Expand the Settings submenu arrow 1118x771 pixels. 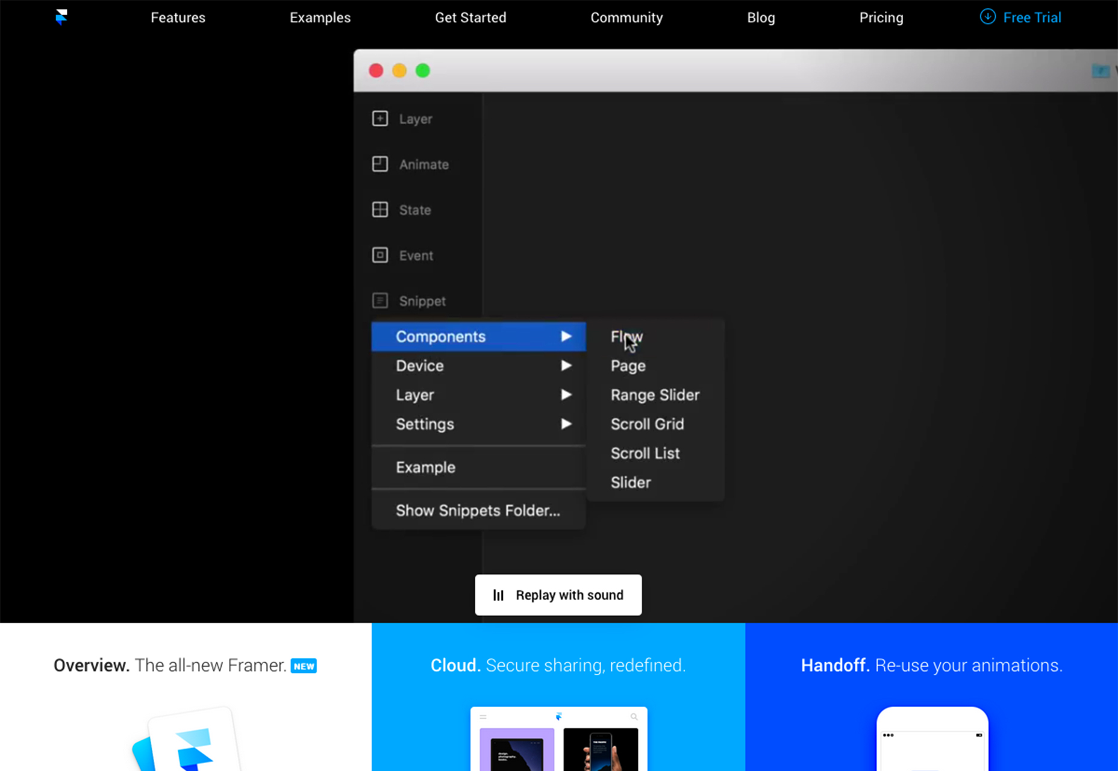click(x=566, y=423)
